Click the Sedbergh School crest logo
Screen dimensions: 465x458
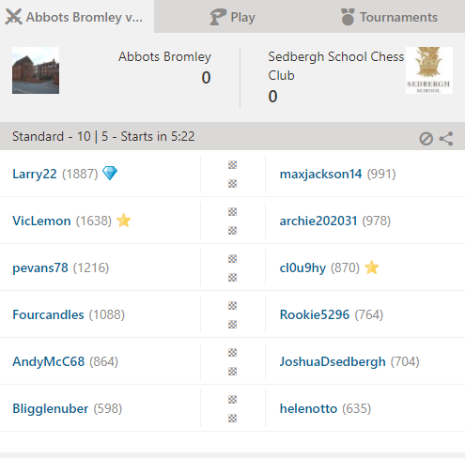[x=429, y=70]
